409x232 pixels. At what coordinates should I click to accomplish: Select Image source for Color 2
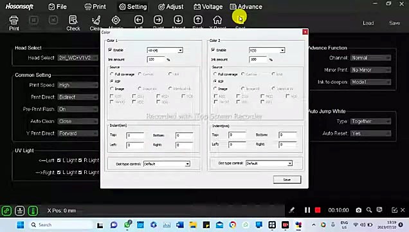(x=215, y=88)
